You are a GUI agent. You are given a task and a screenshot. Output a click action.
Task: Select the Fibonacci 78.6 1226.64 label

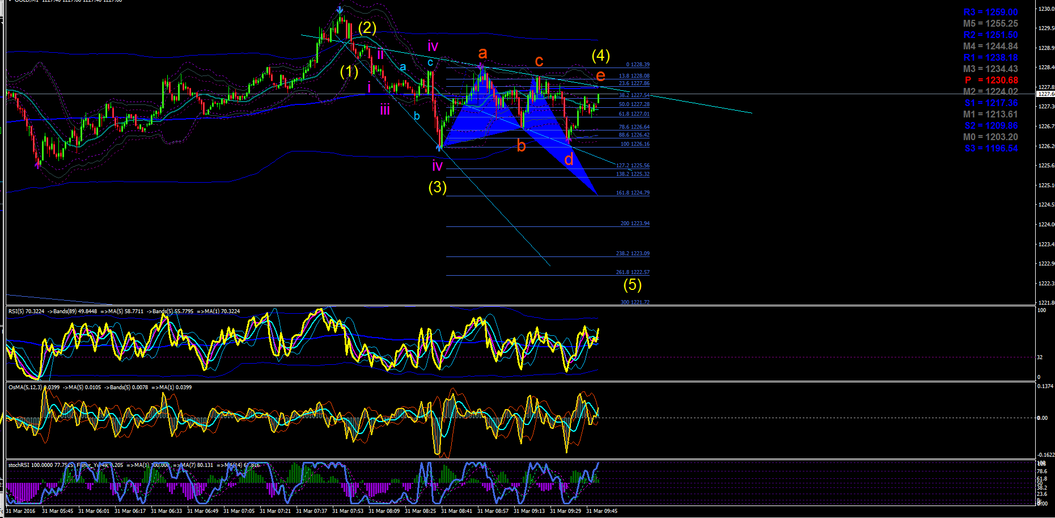(634, 127)
